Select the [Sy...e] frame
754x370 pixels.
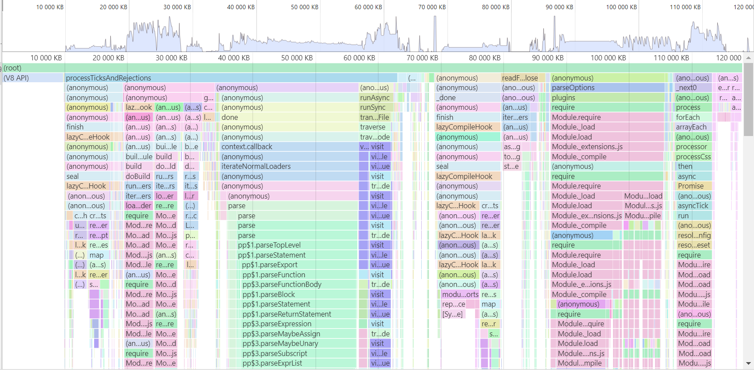[452, 314]
